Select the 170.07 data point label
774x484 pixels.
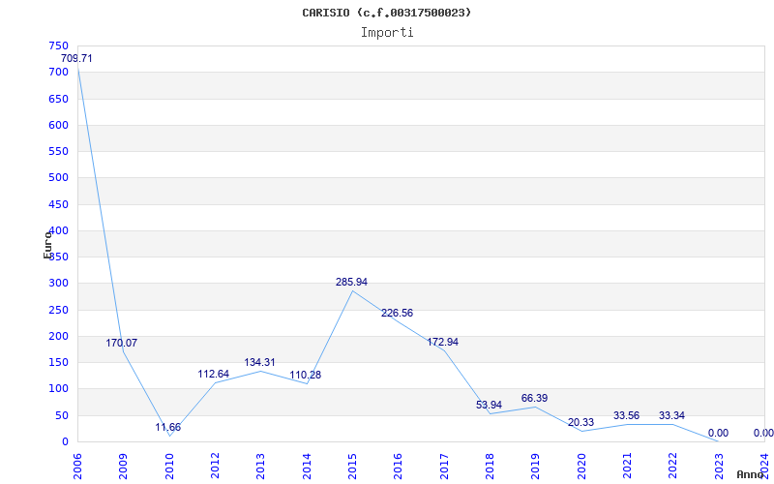click(122, 344)
